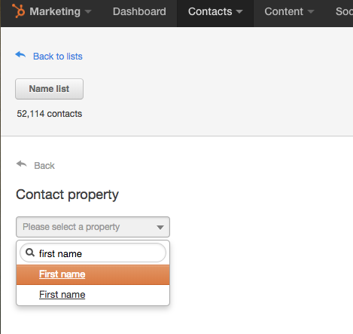The image size is (353, 334).
Task: Click the gray Back arrow icon
Action: pos(22,164)
